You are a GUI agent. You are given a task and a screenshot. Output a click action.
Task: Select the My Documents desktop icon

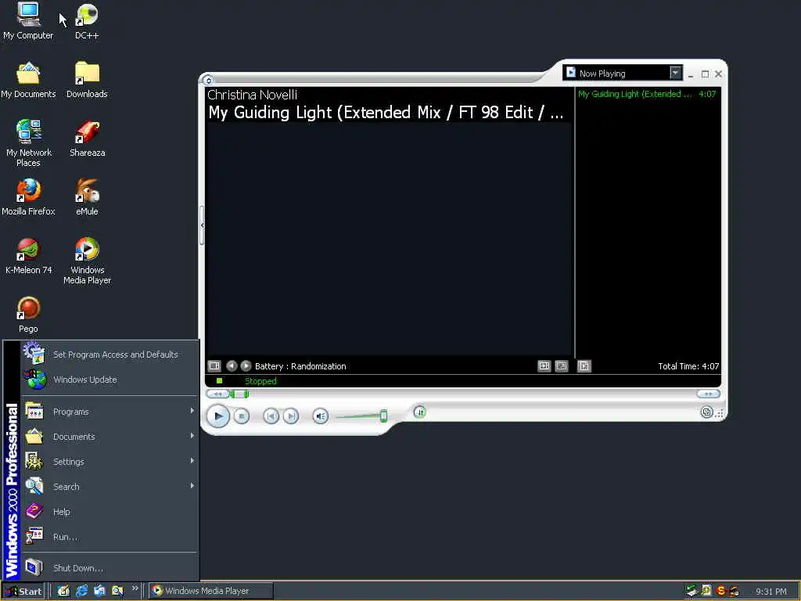(x=28, y=81)
